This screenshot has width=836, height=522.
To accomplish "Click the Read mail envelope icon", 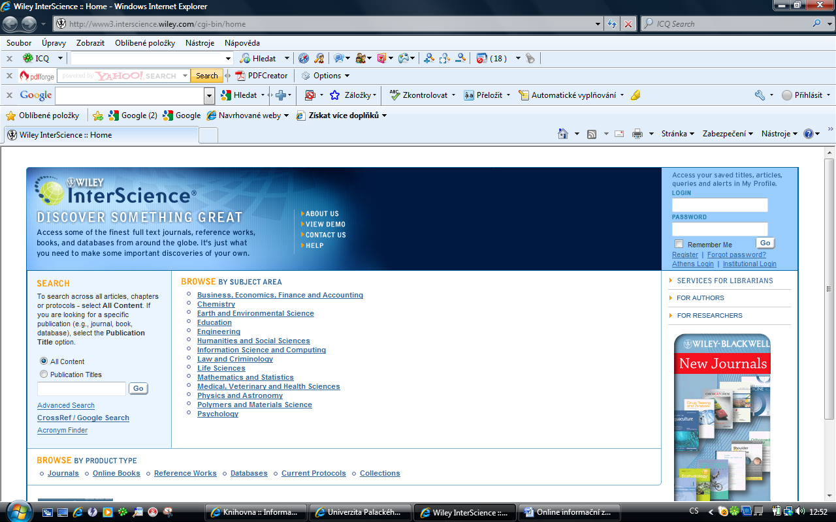I will coord(619,134).
